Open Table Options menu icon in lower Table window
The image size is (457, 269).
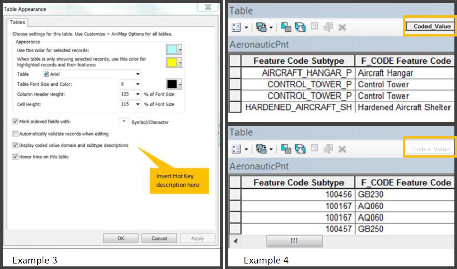[x=236, y=149]
